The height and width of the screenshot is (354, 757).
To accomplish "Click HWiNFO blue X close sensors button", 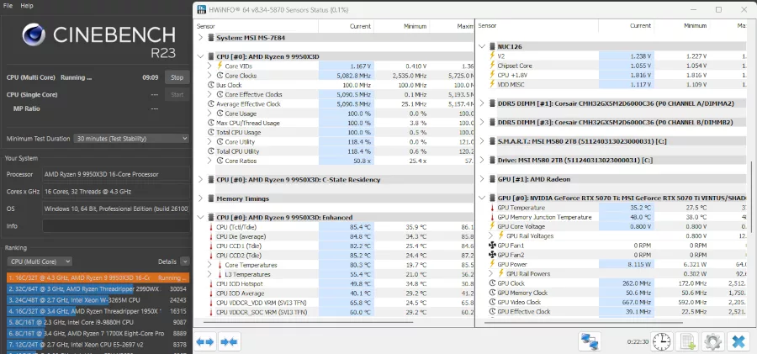I will [x=738, y=341].
